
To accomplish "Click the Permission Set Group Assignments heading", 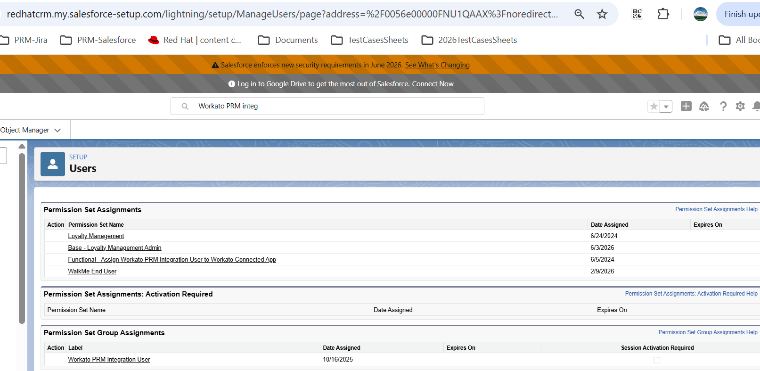I will 104,333.
